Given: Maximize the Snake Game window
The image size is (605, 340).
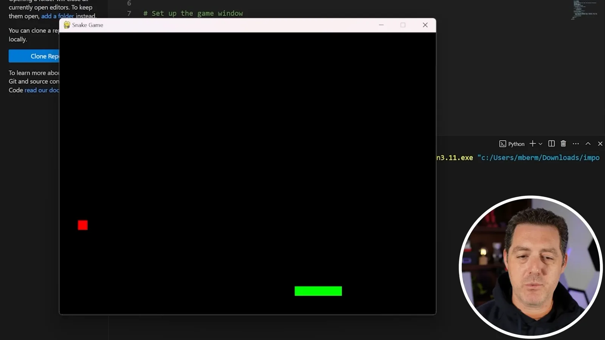Looking at the screenshot, I should tap(403, 25).
